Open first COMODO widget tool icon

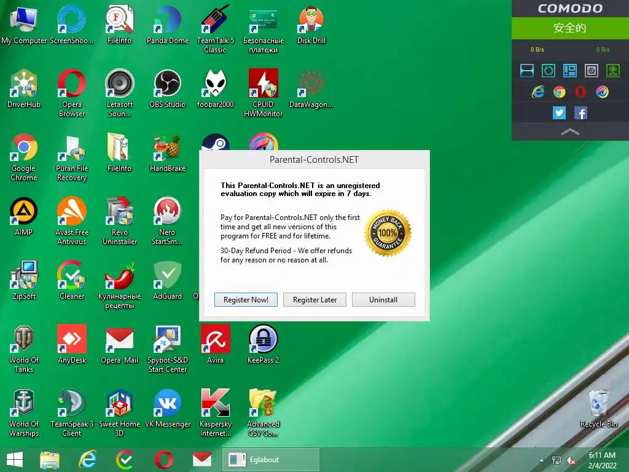click(x=526, y=71)
